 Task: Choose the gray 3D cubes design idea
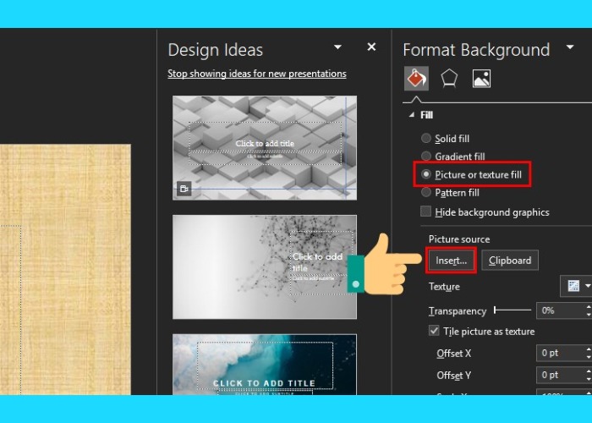[264, 148]
